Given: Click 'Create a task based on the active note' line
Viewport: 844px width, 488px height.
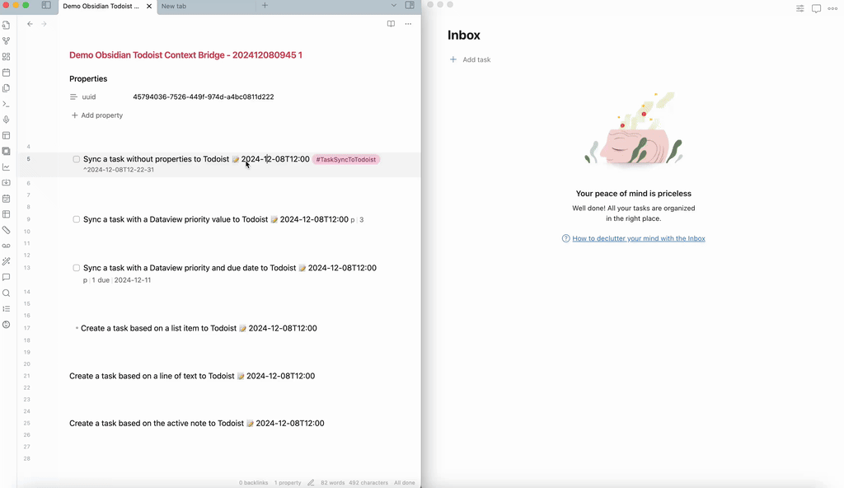Looking at the screenshot, I should pos(196,424).
